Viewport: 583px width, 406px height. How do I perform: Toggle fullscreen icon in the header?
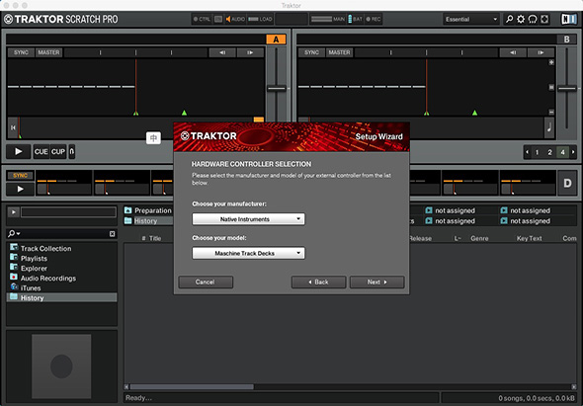point(544,19)
